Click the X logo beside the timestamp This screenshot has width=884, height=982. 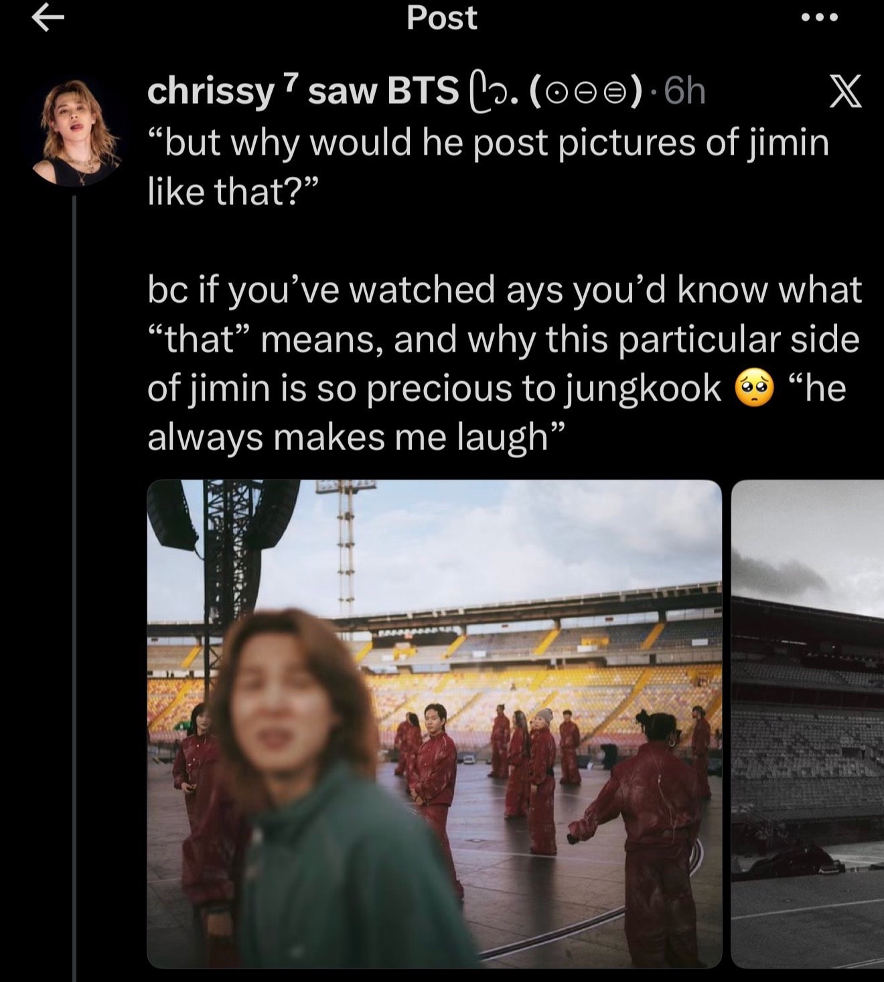846,92
